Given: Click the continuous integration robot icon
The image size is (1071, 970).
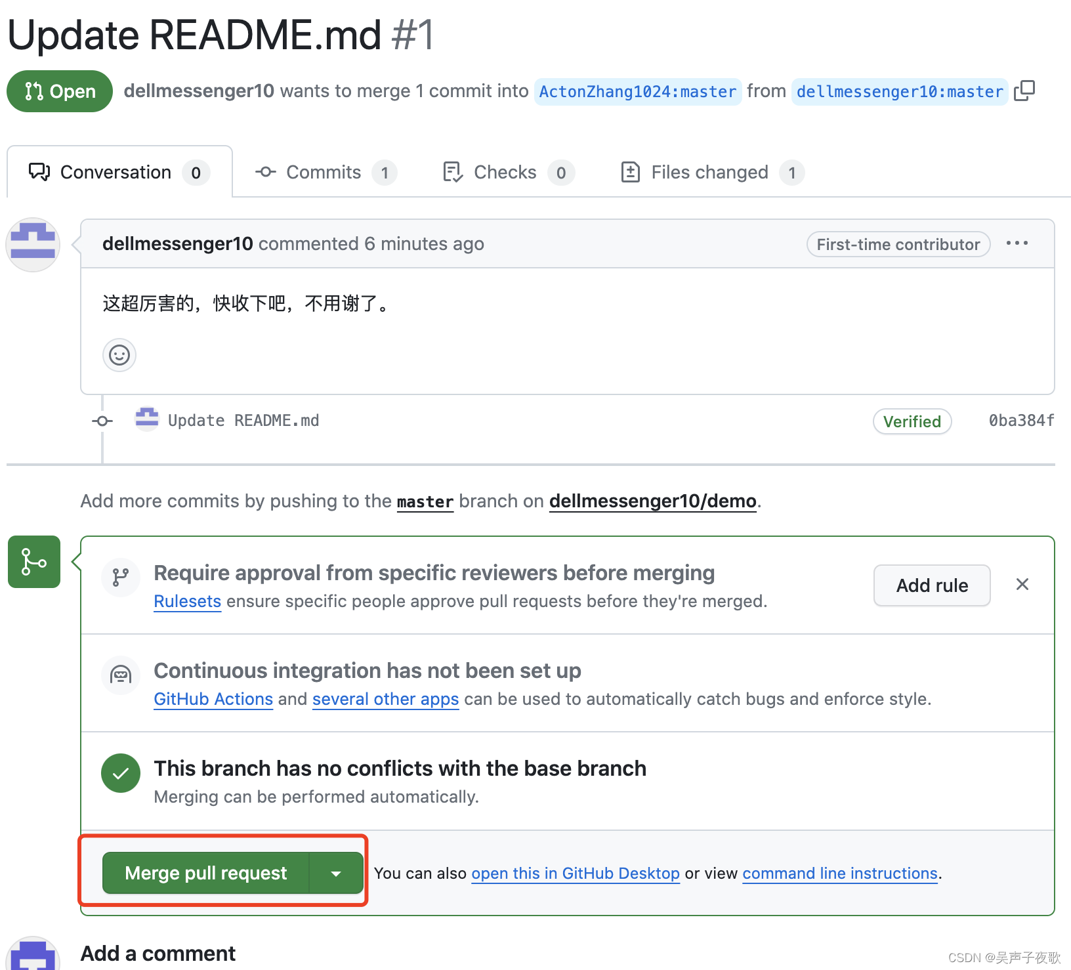Looking at the screenshot, I should (x=121, y=675).
